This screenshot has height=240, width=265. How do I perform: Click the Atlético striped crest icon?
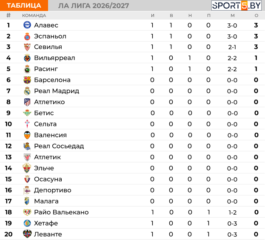pyautogui.click(x=27, y=102)
